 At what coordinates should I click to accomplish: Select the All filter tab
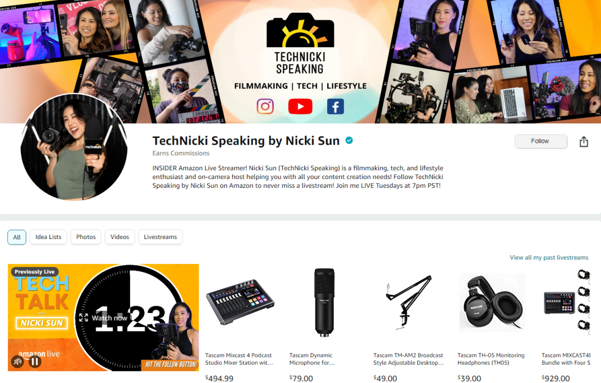(17, 237)
